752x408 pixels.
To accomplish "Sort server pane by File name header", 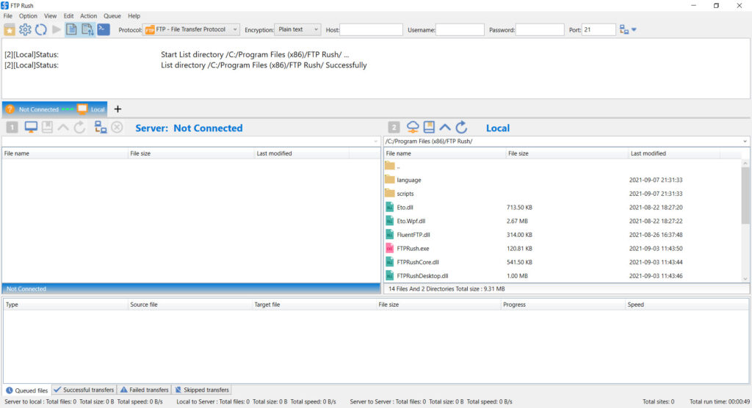I will pos(65,153).
